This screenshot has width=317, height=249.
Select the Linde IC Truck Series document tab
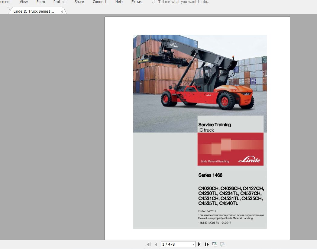[x=34, y=11]
